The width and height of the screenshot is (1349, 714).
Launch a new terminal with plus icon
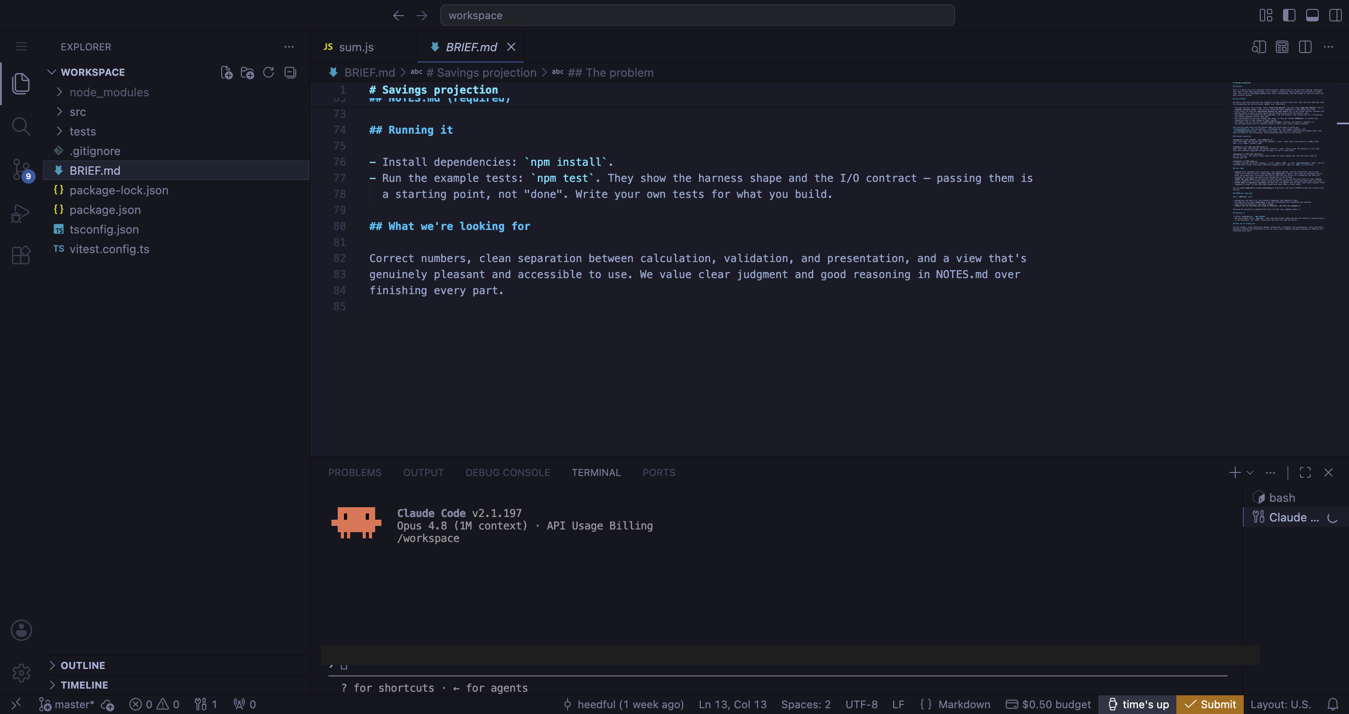1235,472
